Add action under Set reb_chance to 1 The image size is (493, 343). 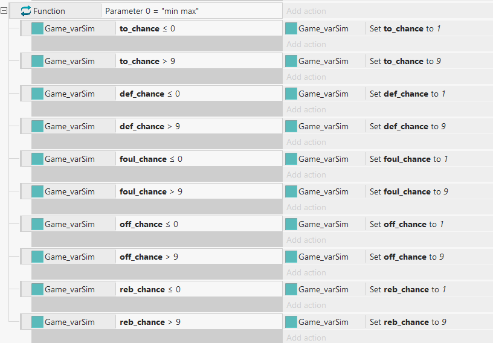[x=306, y=305]
